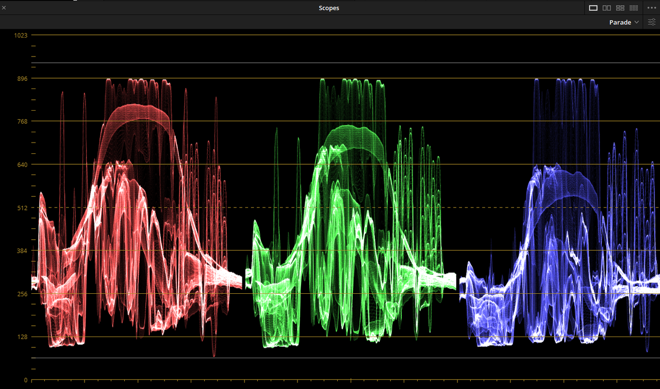The image size is (660, 389).
Task: Select the single scope layout icon
Action: (593, 8)
